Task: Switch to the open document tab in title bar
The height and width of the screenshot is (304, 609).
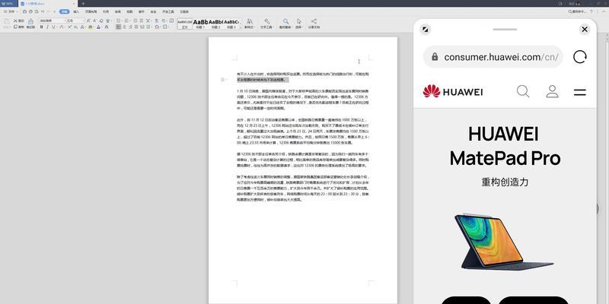Action: 46,4
